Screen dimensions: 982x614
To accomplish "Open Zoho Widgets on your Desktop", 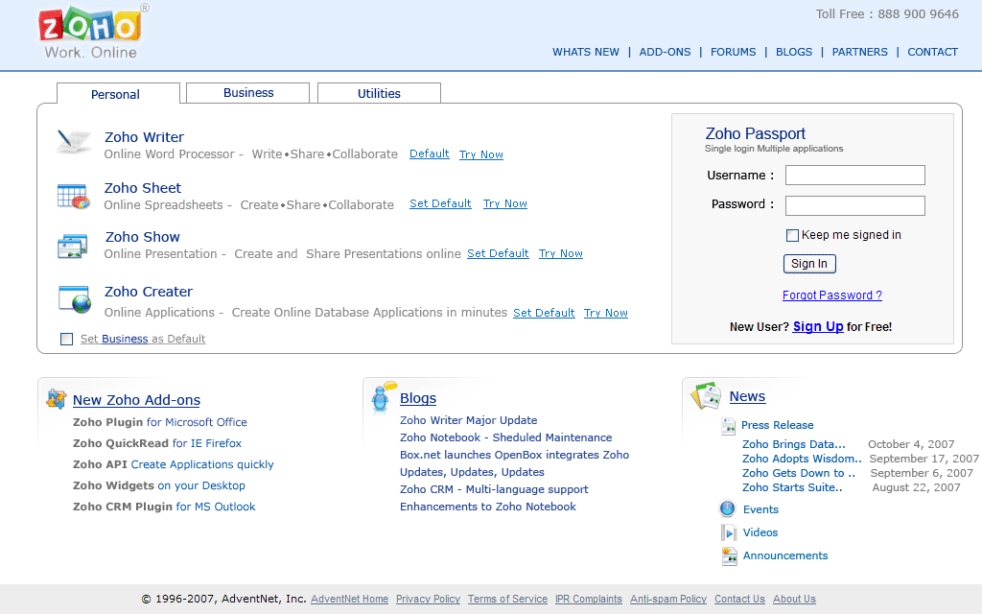I will [158, 485].
